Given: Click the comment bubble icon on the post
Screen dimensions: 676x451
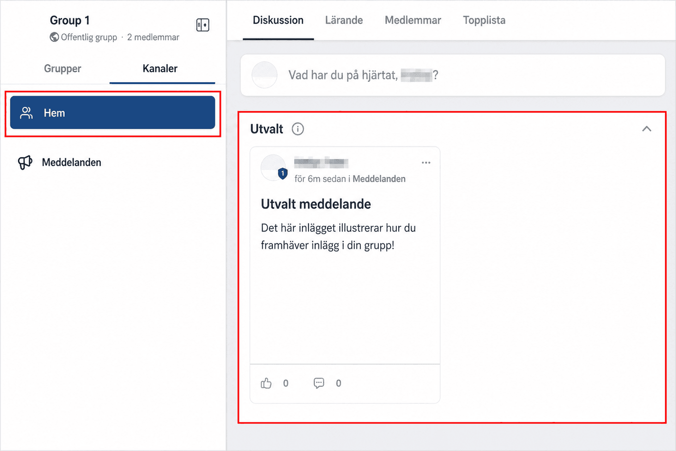Looking at the screenshot, I should coord(319,383).
